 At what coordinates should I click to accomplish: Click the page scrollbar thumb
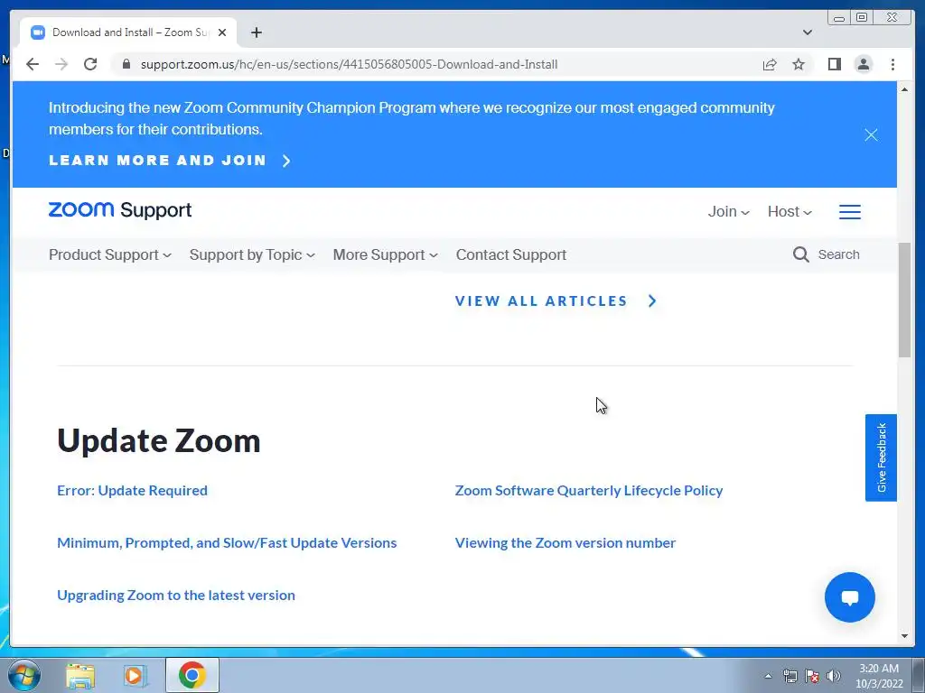904,300
